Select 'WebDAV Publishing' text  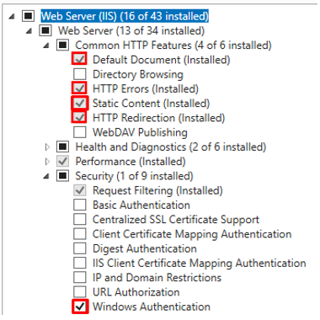(140, 132)
